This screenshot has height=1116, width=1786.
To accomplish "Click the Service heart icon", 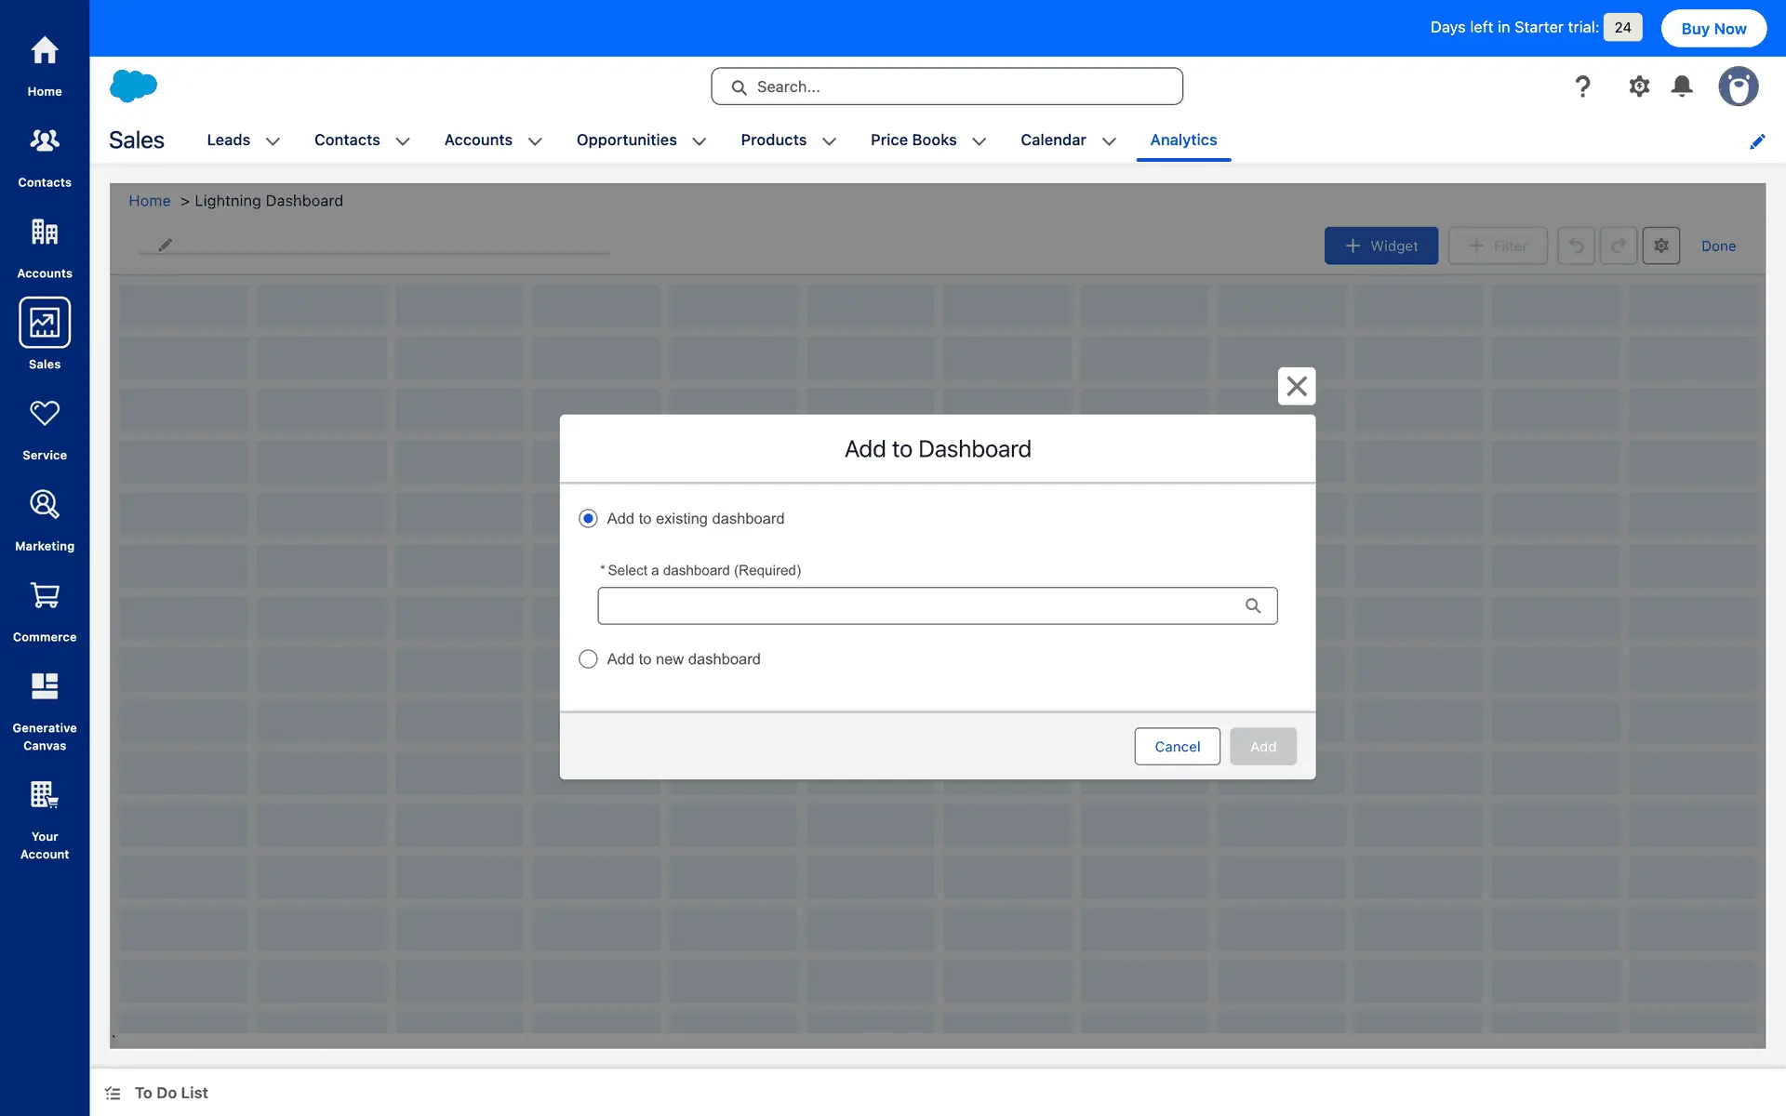I will (45, 414).
